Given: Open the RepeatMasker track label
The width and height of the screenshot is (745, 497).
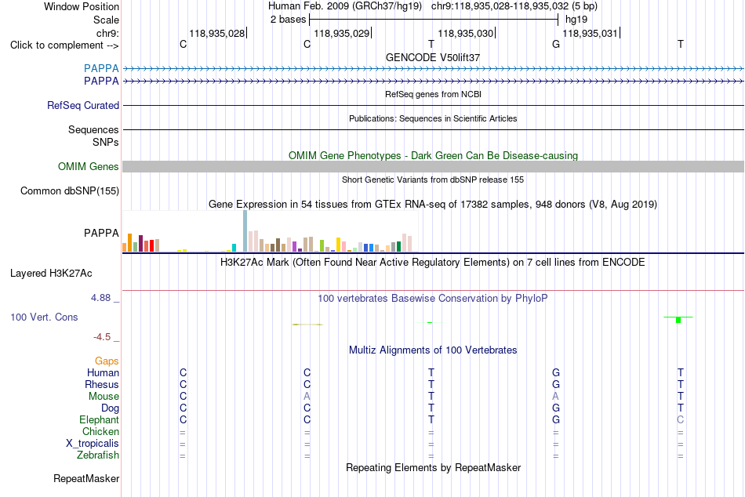Looking at the screenshot, I should point(86,478).
